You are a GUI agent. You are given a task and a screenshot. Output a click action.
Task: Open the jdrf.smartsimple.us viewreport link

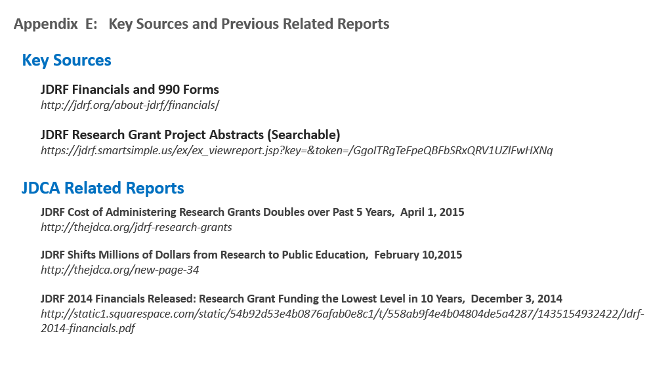pos(297,150)
